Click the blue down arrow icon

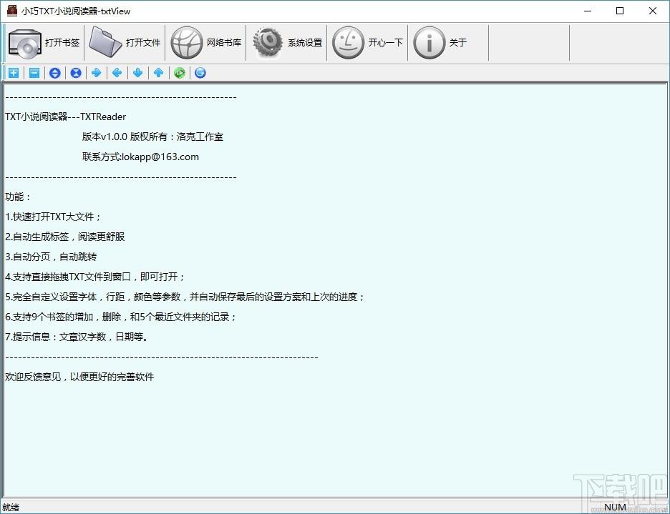(137, 73)
